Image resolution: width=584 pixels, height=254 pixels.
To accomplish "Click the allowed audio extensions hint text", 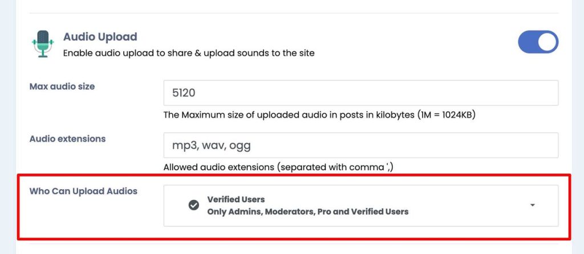I will [278, 167].
